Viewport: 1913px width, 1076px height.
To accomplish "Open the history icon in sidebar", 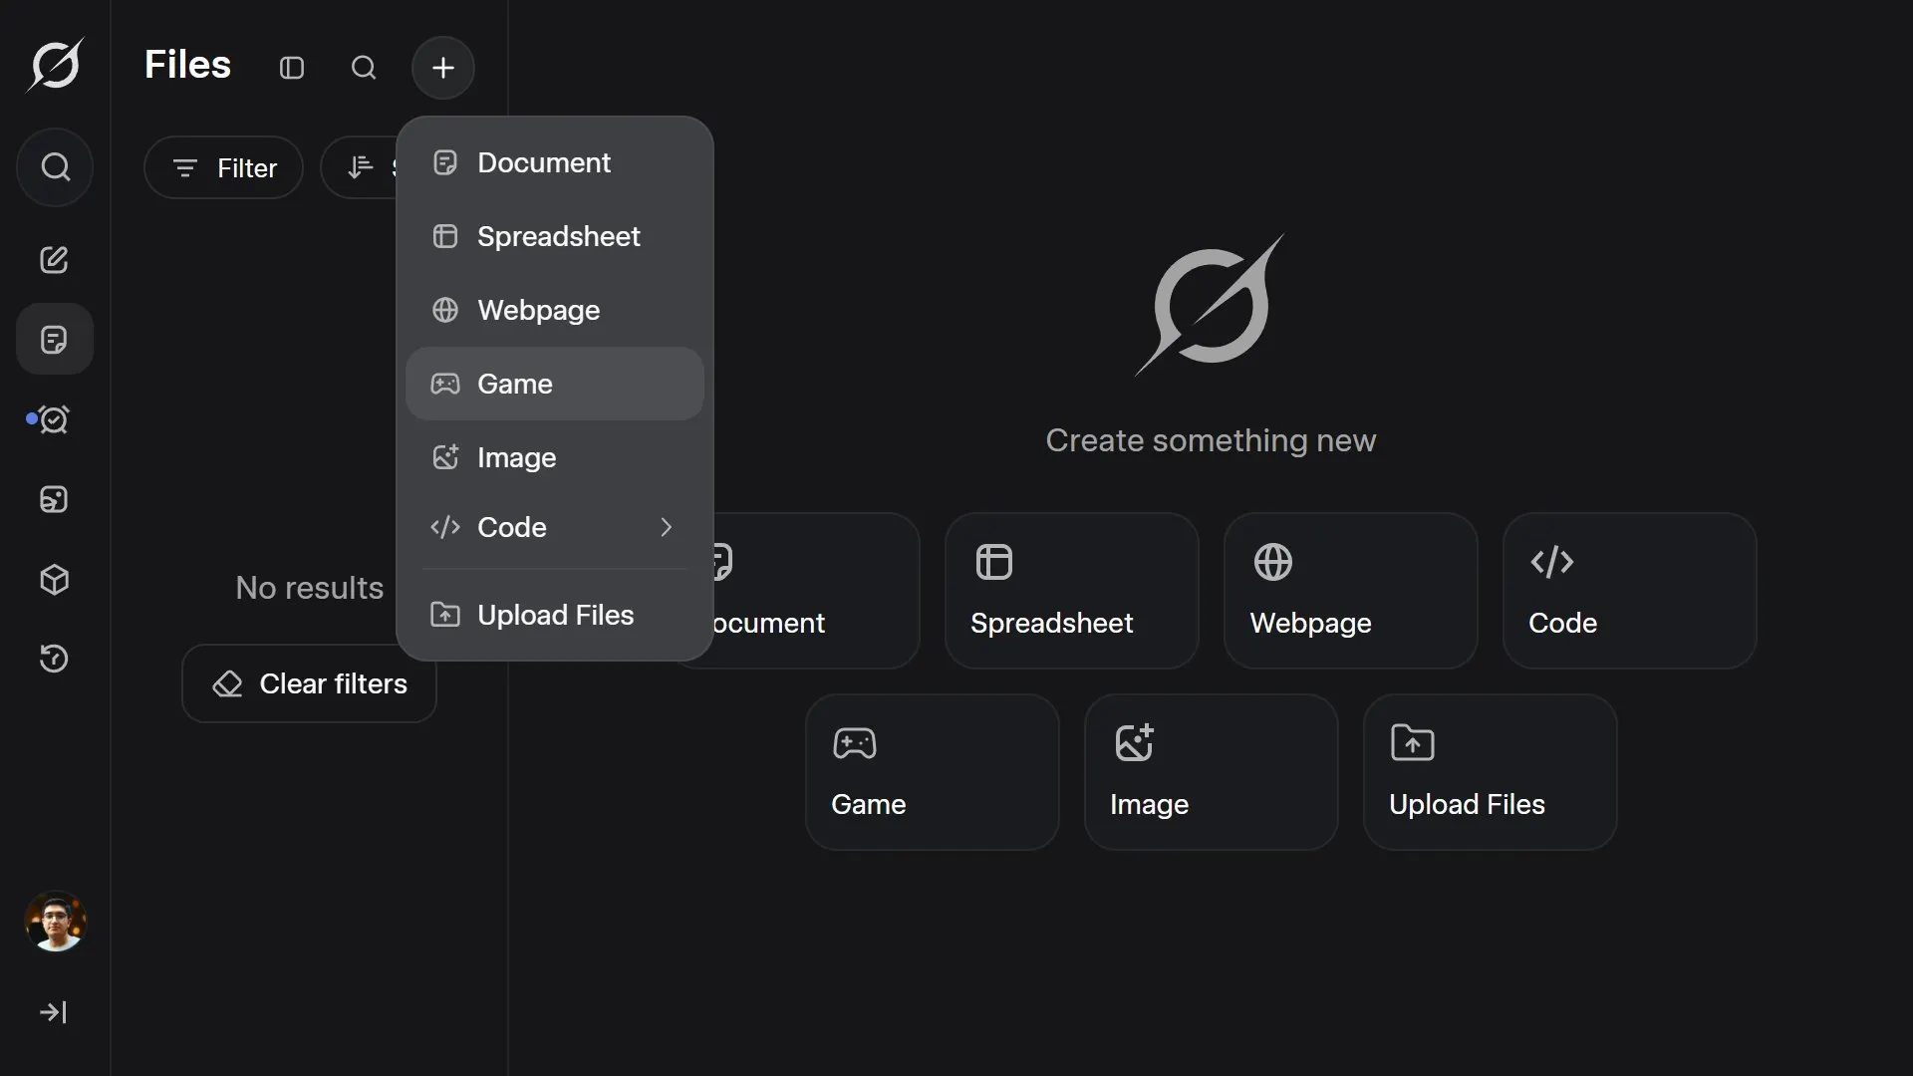I will click(x=54, y=659).
